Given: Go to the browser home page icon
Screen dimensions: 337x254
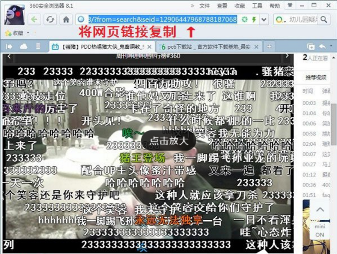Looking at the screenshot, I should (x=66, y=19).
